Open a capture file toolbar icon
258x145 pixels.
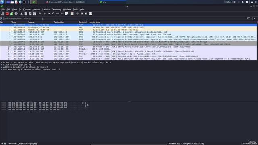click(21, 14)
